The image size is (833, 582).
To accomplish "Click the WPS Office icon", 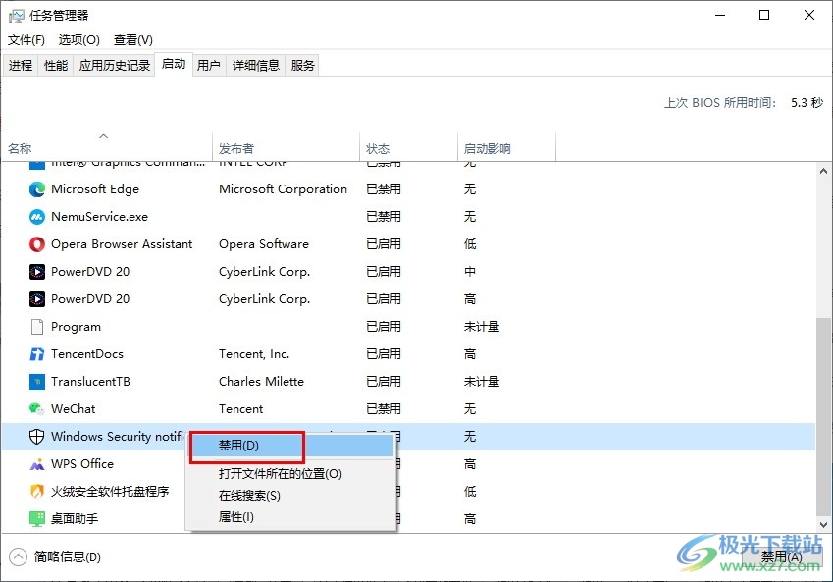I will tap(36, 464).
